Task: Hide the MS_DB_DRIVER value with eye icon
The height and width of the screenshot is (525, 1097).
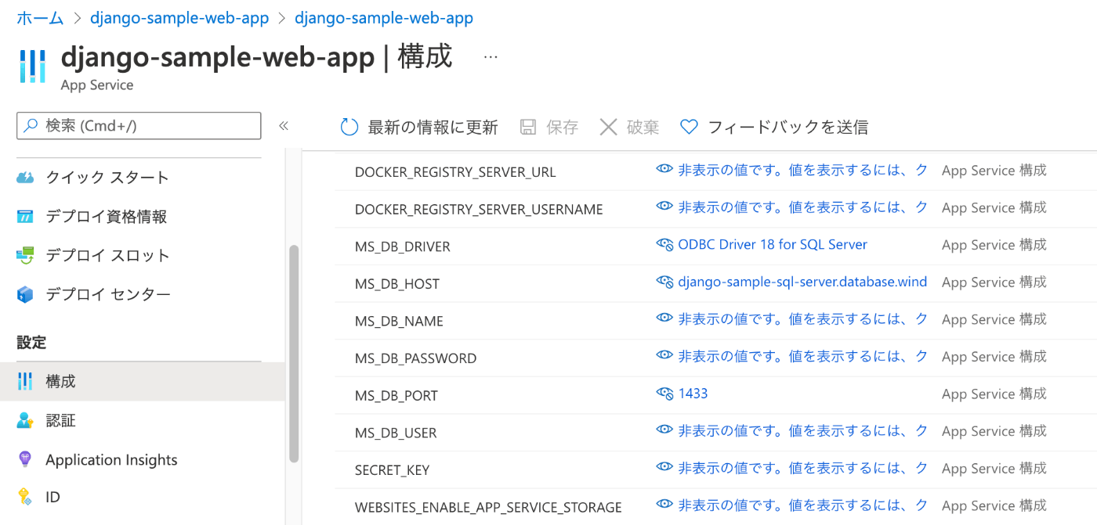Action: coord(664,245)
